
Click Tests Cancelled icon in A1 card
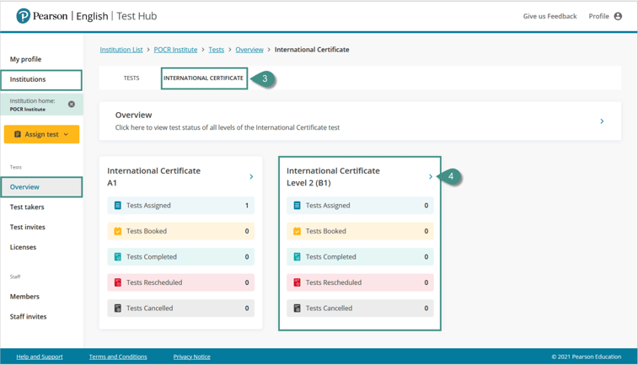(x=118, y=309)
